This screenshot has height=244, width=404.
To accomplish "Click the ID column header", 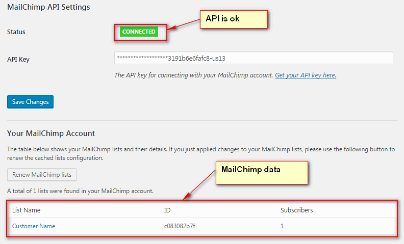I will [167, 210].
